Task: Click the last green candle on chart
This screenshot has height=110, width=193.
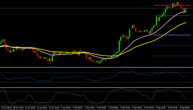Action: click(x=186, y=9)
